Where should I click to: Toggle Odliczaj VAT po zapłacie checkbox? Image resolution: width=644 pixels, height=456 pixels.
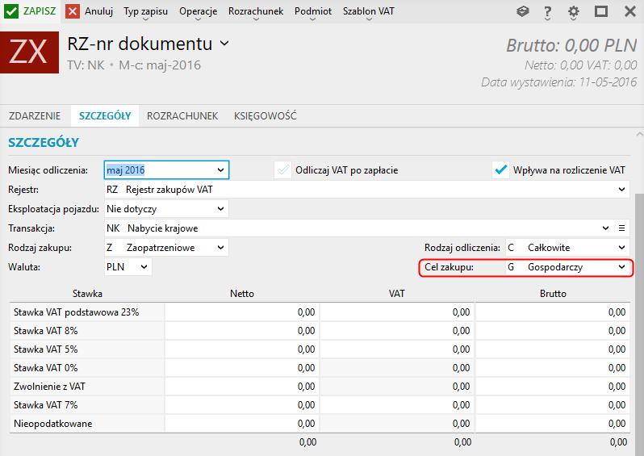click(x=283, y=170)
